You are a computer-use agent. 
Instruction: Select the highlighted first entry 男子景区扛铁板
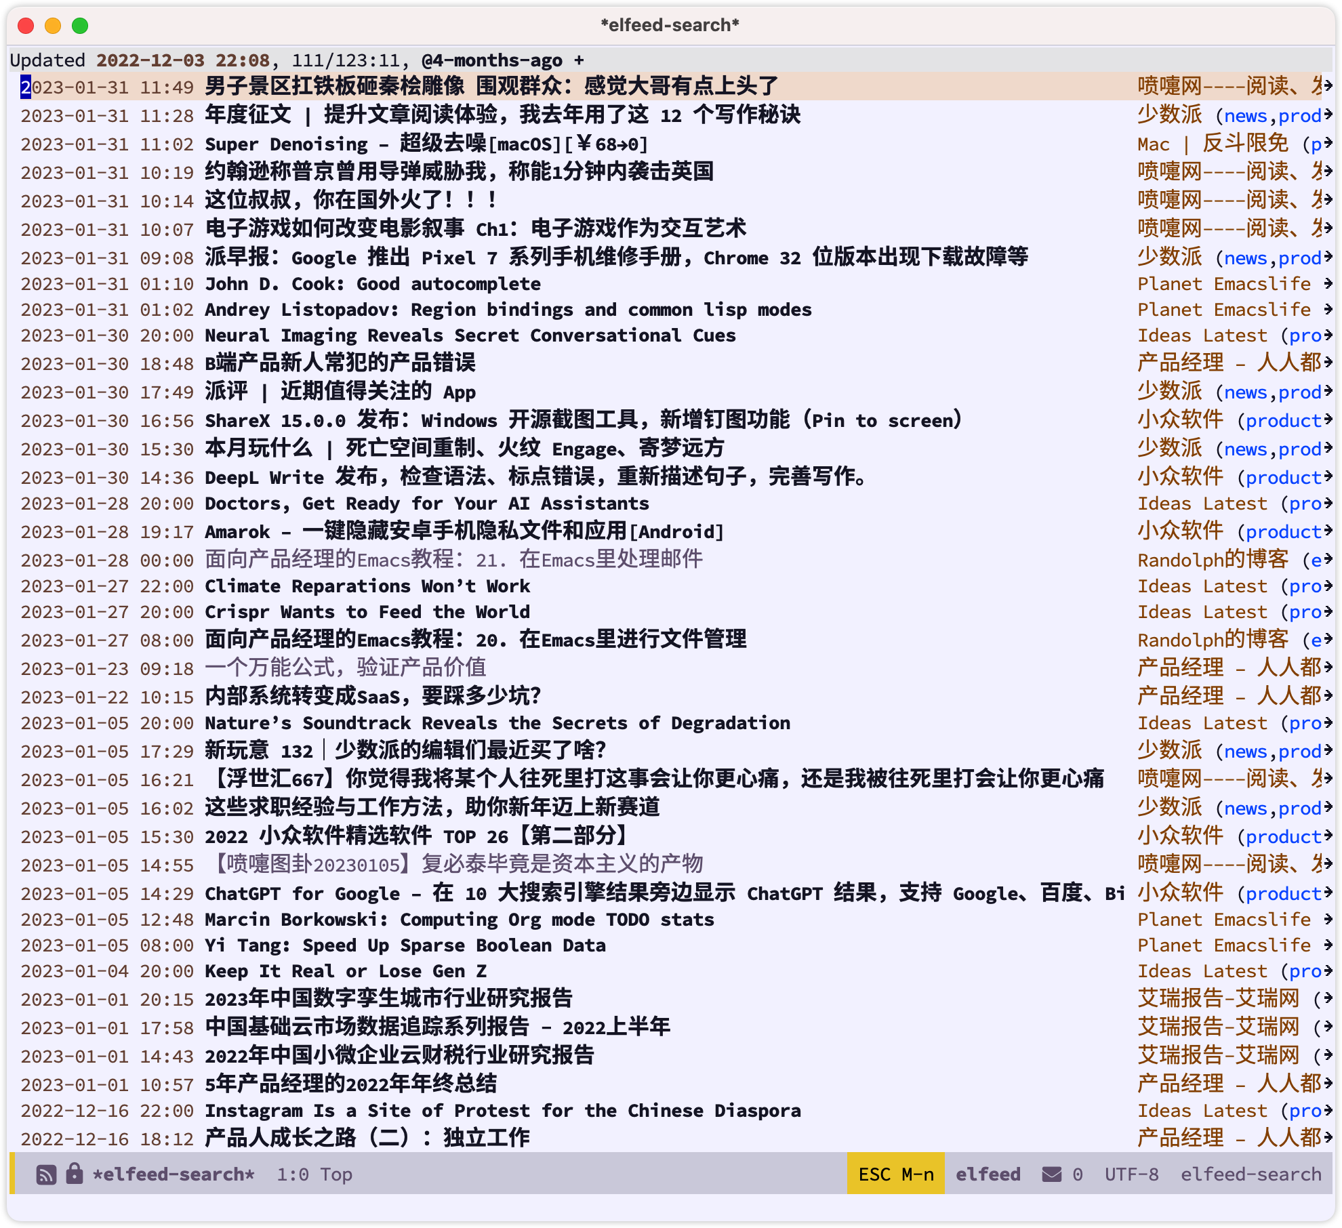tap(492, 87)
